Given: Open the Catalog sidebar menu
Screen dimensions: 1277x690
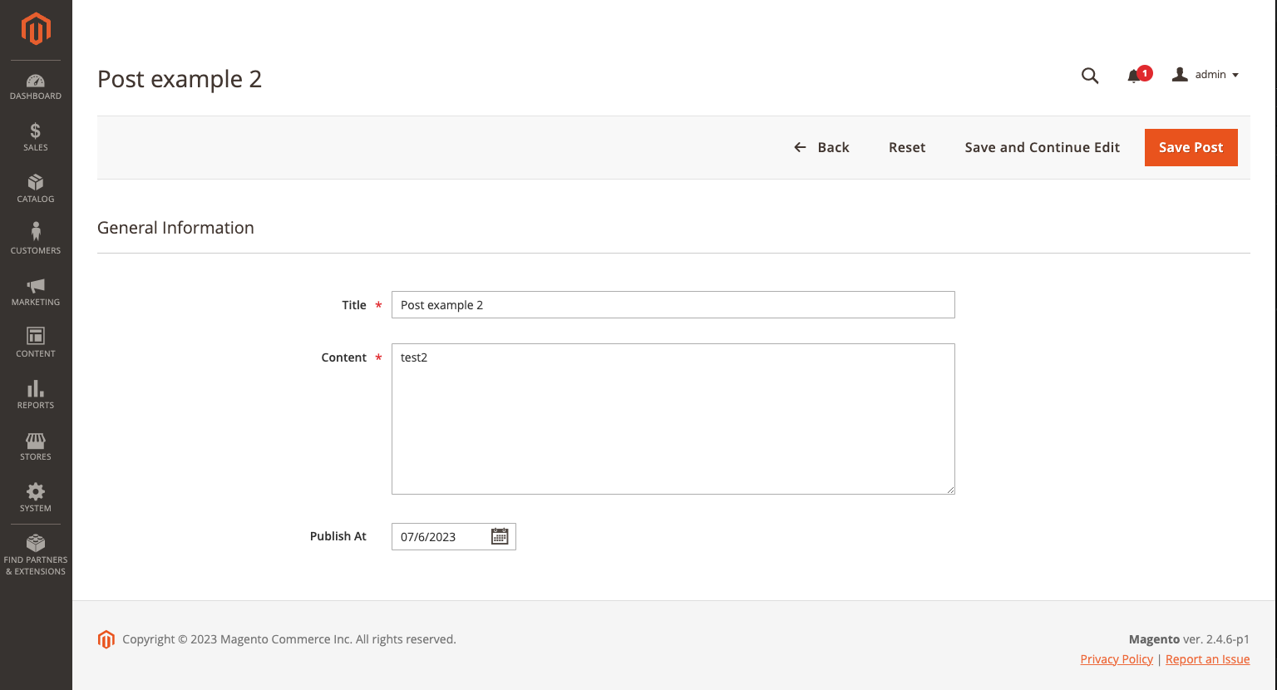Looking at the screenshot, I should pyautogui.click(x=36, y=189).
